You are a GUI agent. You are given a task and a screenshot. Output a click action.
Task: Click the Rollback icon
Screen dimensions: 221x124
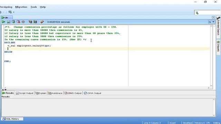(x=18, y=22)
